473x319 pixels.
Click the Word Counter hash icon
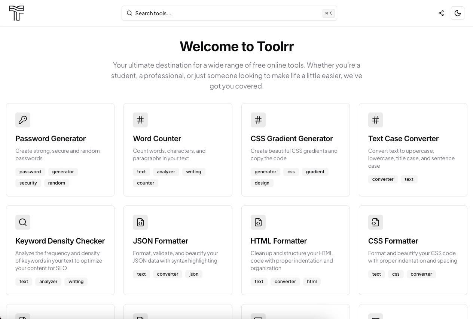pos(140,120)
